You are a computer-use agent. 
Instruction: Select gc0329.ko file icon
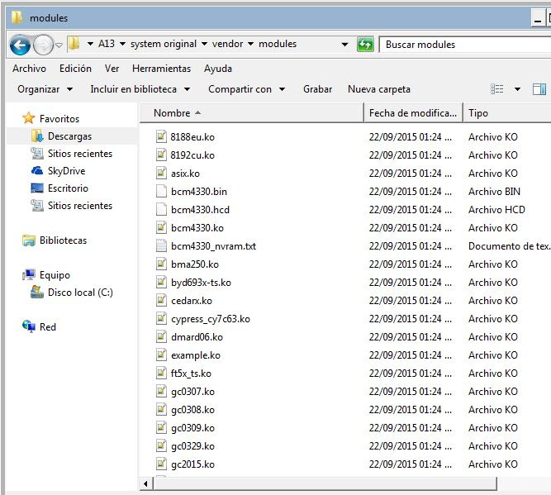coord(161,445)
